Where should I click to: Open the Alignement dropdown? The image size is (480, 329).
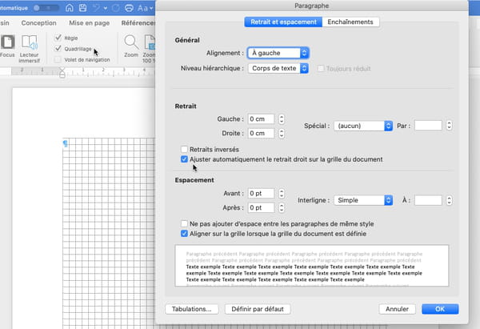pyautogui.click(x=278, y=53)
